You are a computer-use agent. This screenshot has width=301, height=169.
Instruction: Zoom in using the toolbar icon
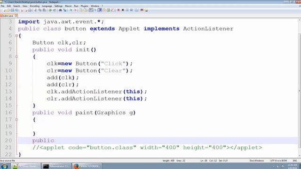(x=71, y=10)
